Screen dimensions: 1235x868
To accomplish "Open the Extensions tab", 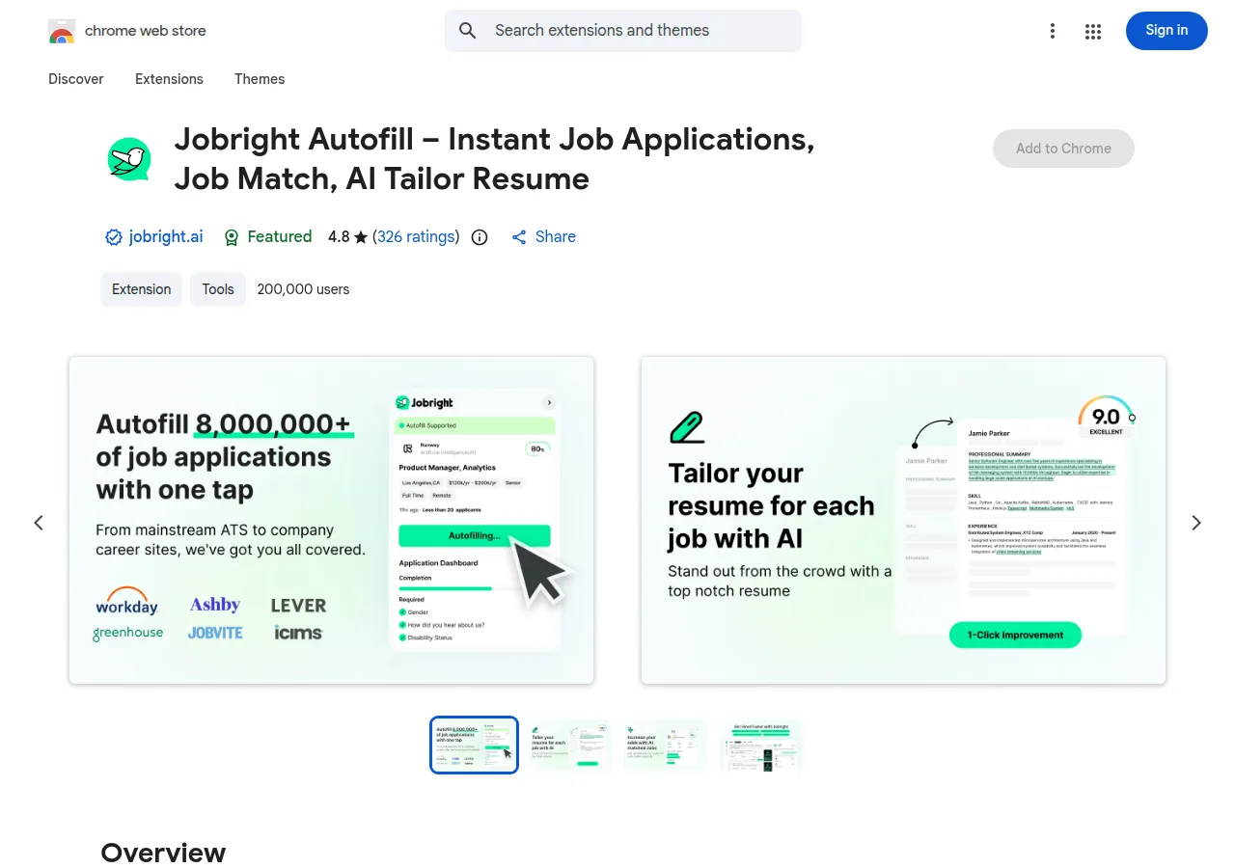I will 169,79.
